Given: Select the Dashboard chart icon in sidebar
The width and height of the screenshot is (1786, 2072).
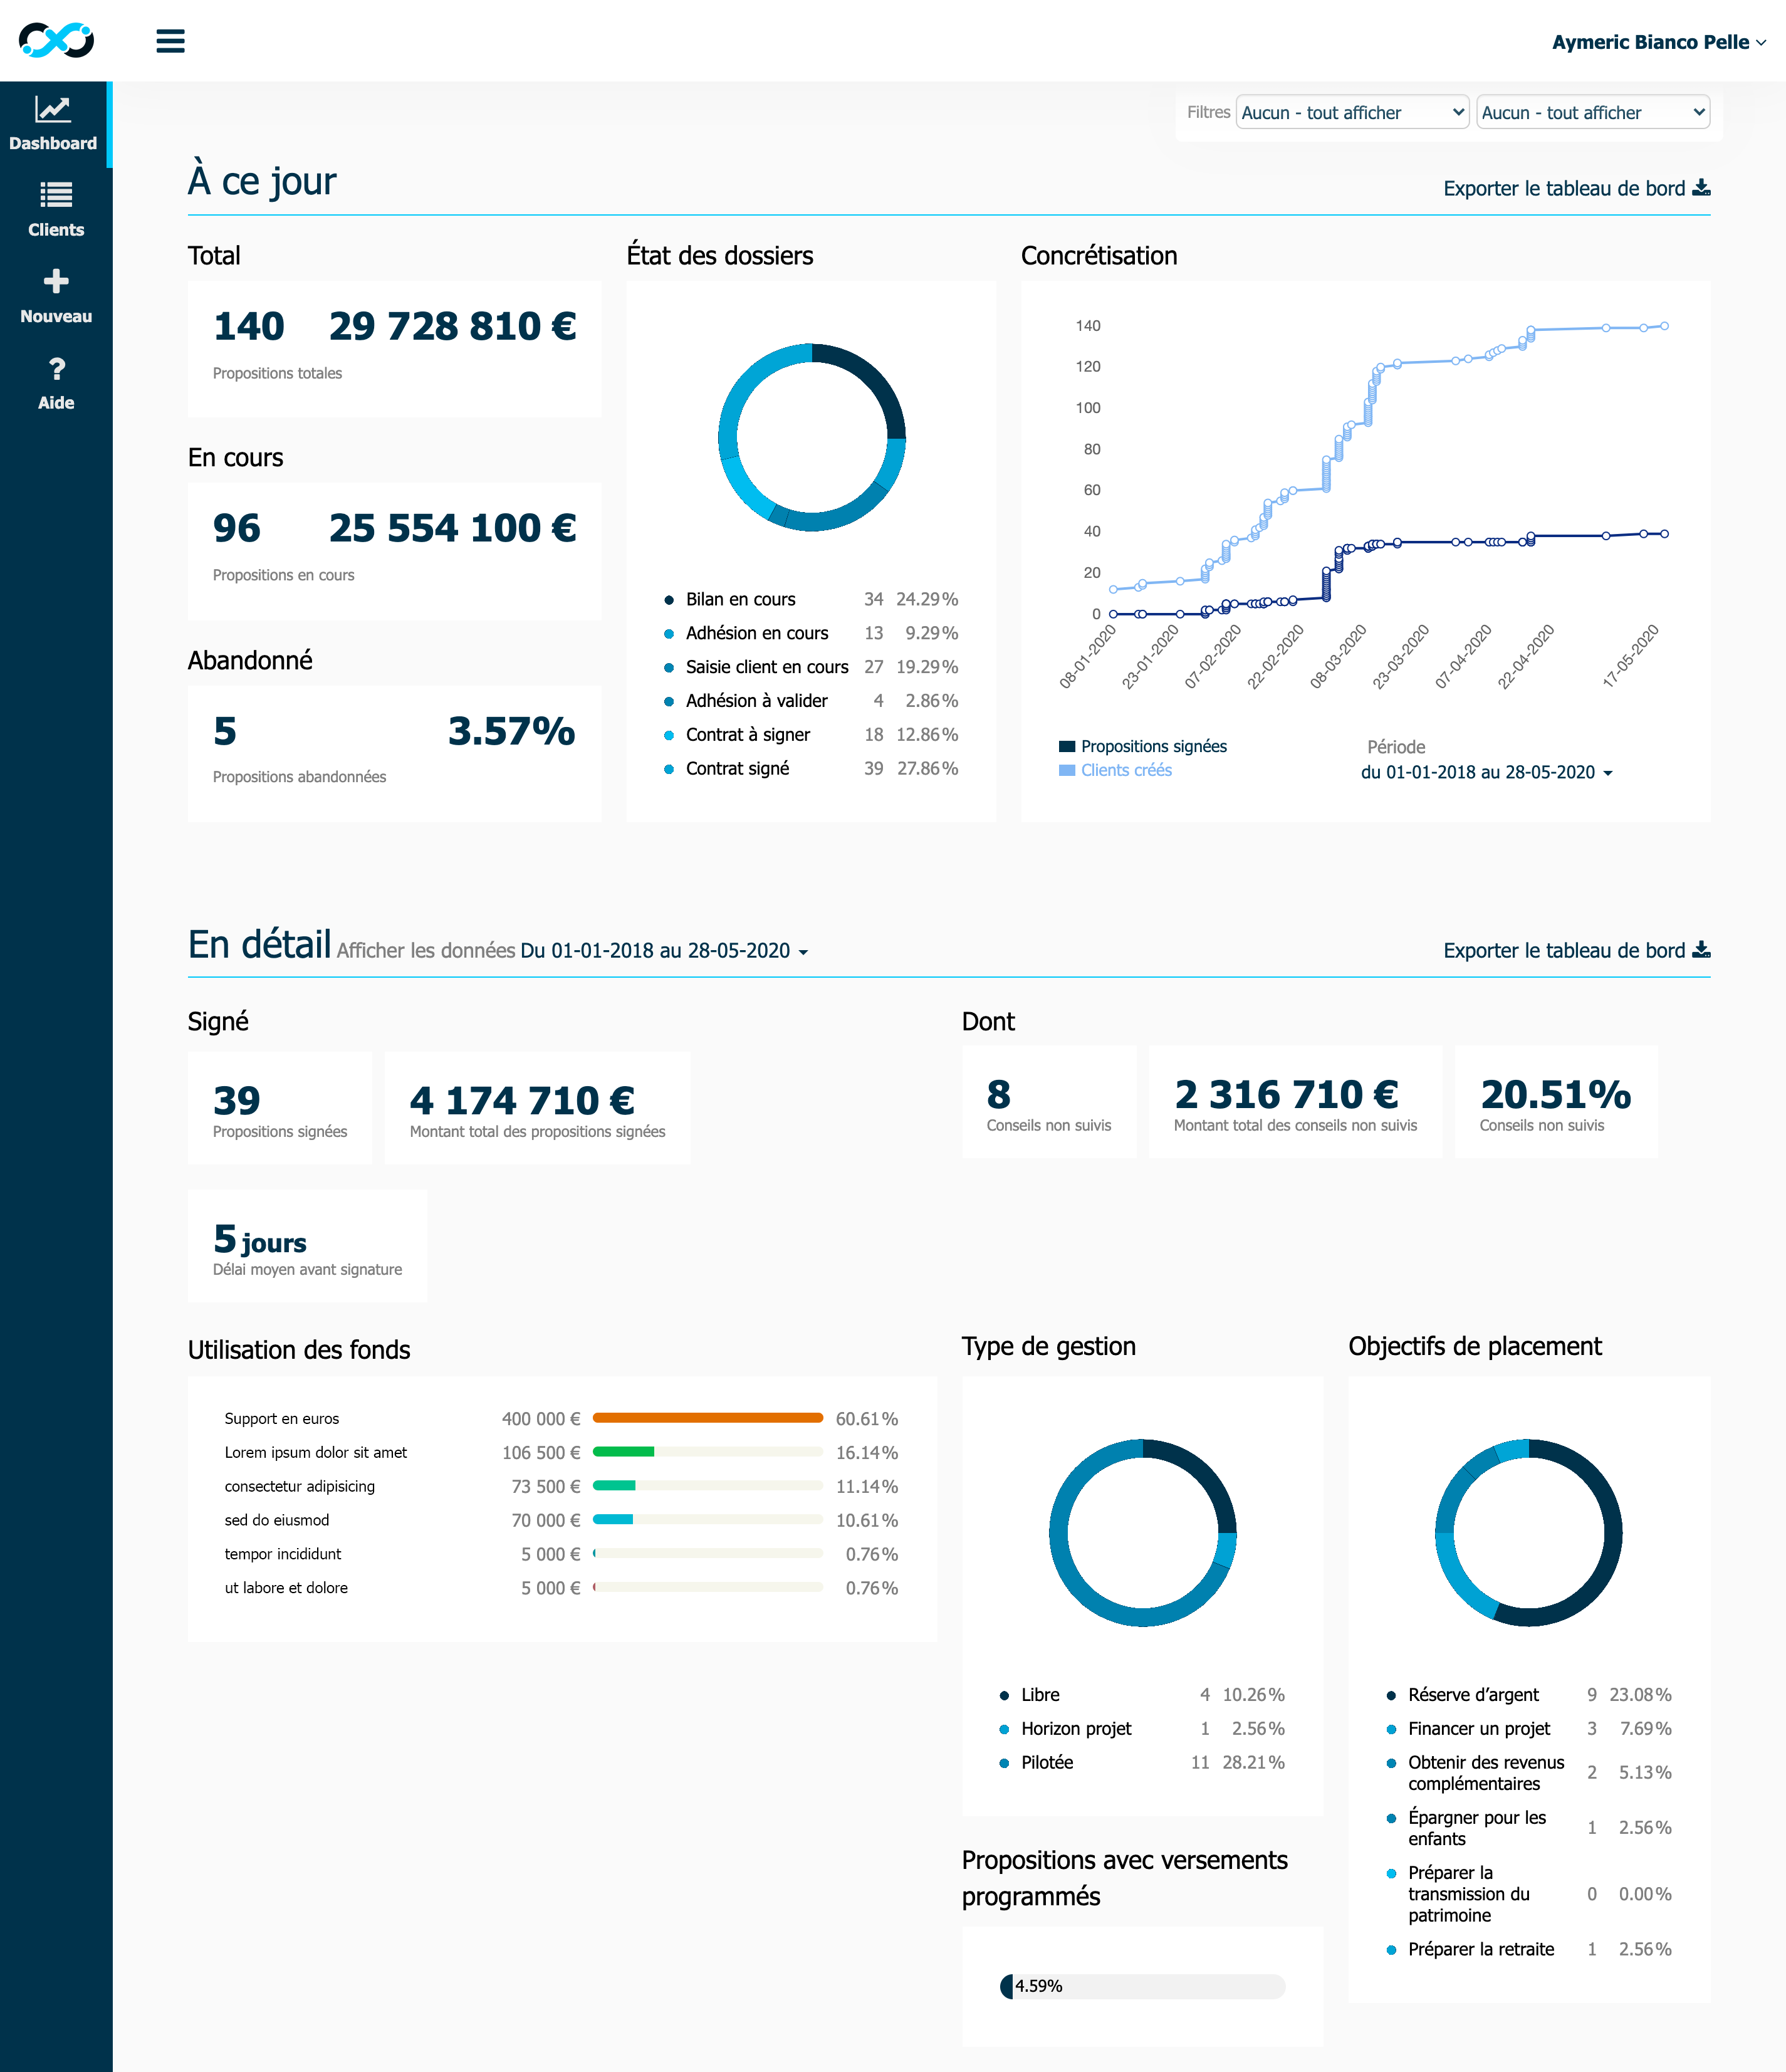Looking at the screenshot, I should (x=53, y=109).
